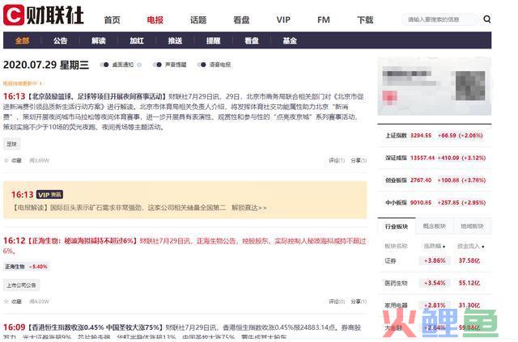The image size is (518, 342).
Task: Click 医药生物 sector row
Action: coord(435,283)
